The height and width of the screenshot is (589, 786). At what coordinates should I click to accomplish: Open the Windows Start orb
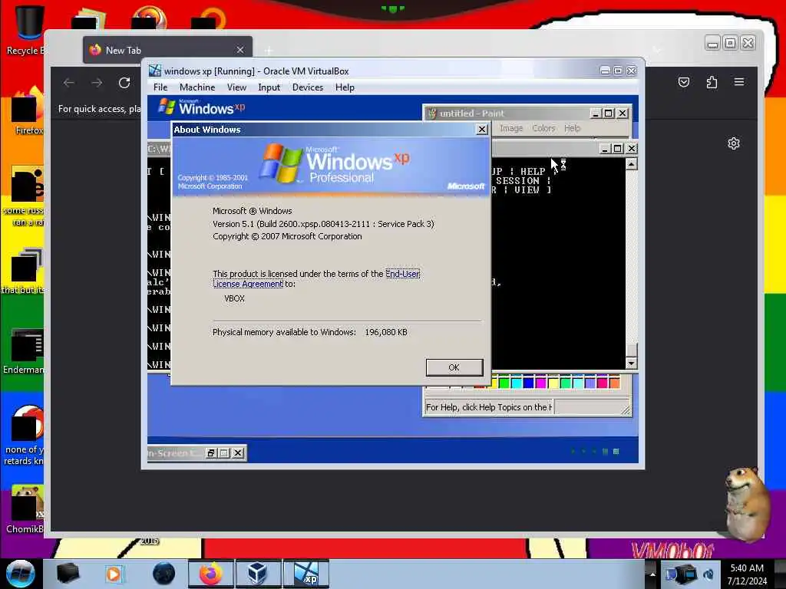(21, 574)
